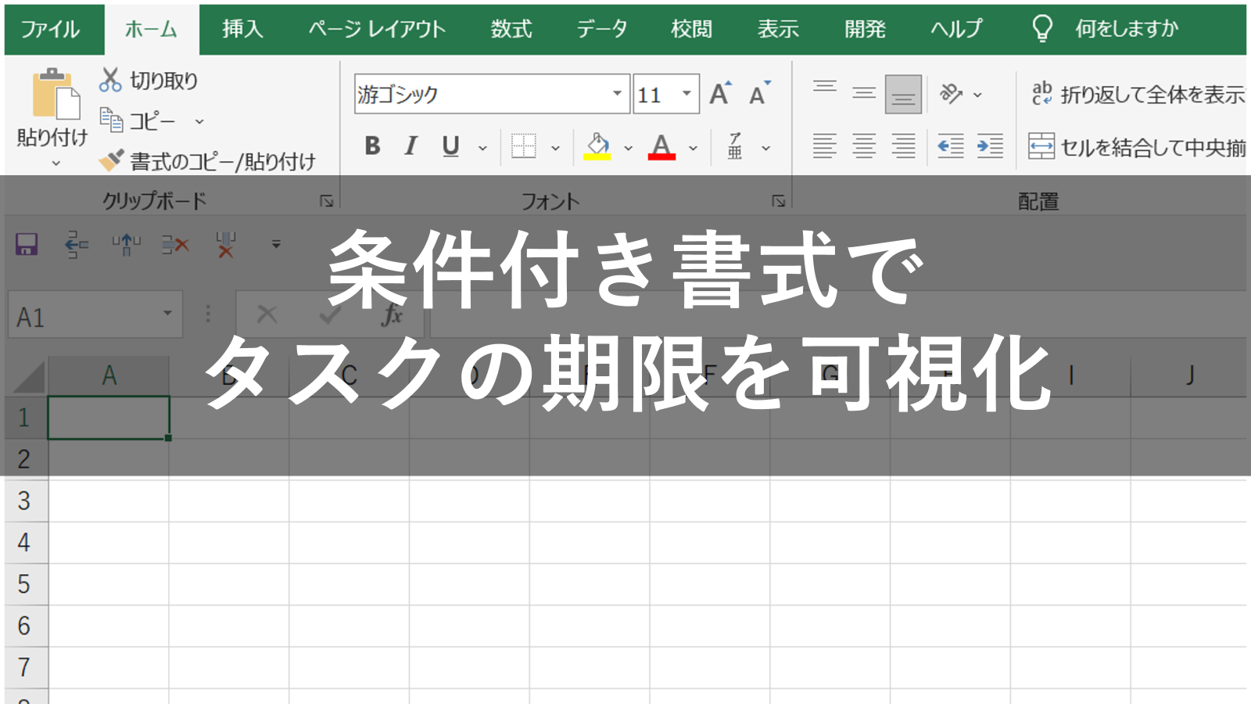
Task: Expand fill color dropdown arrow
Action: point(628,148)
